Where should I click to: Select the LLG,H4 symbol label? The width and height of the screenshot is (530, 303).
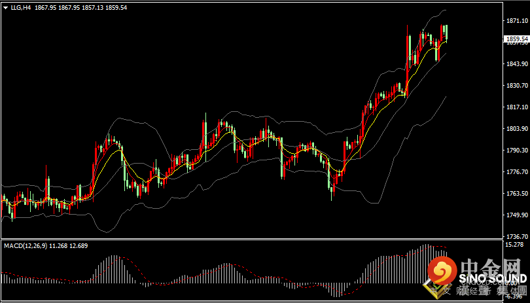(21, 7)
